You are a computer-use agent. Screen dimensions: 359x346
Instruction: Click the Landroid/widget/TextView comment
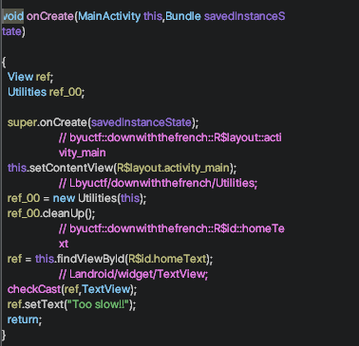133,274
